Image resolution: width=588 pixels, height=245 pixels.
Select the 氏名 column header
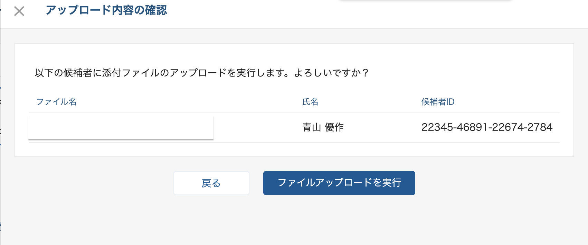point(310,102)
